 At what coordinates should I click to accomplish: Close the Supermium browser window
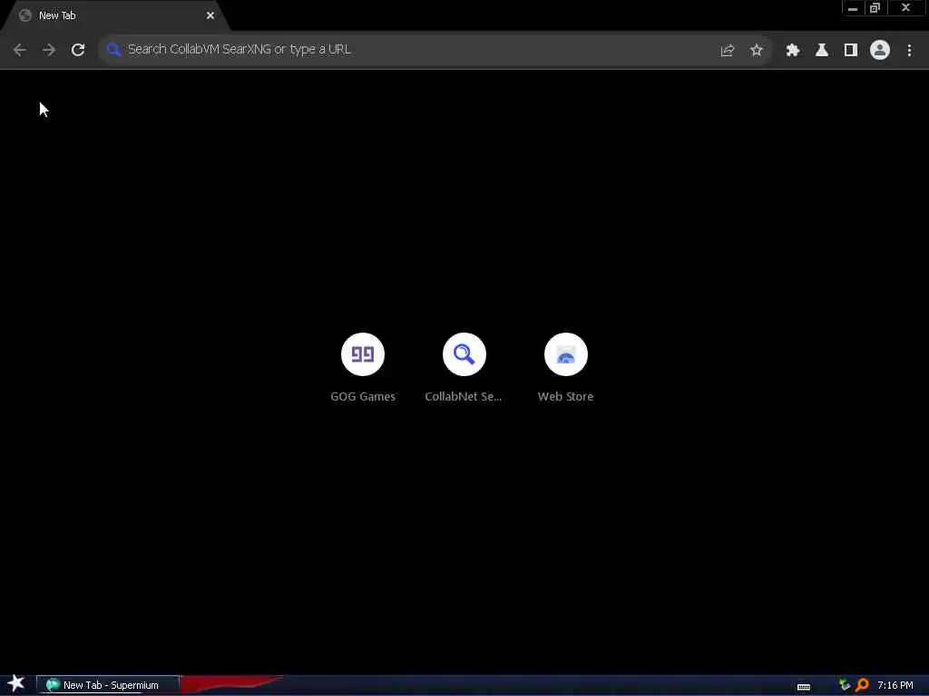906,8
